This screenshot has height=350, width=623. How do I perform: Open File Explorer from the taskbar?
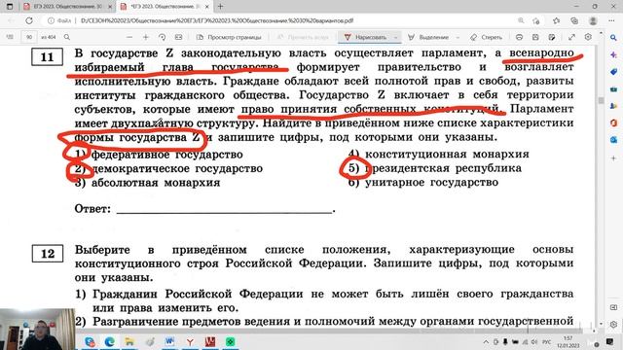pos(129,341)
